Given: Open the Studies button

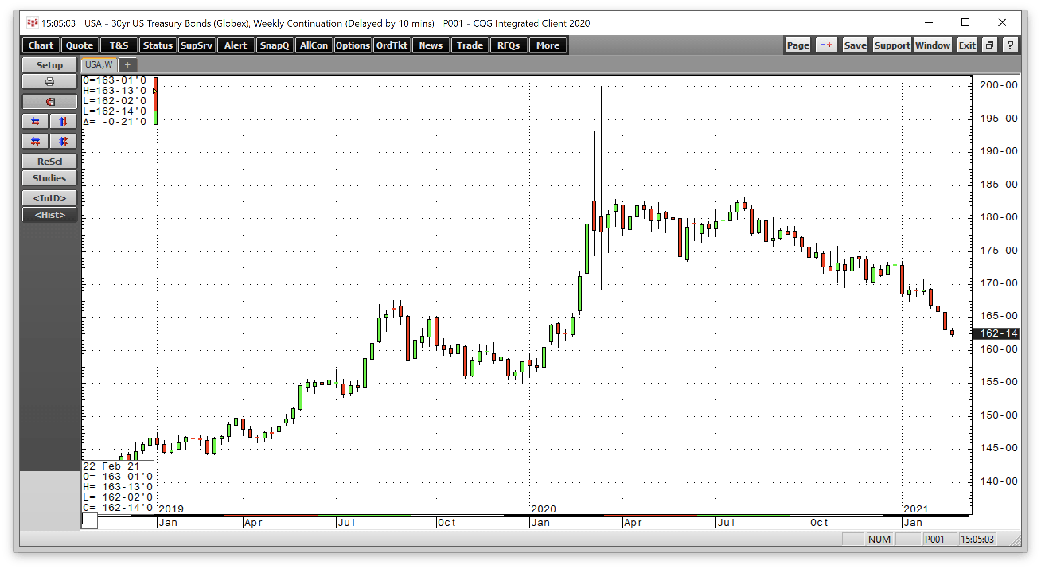Looking at the screenshot, I should click(x=49, y=178).
